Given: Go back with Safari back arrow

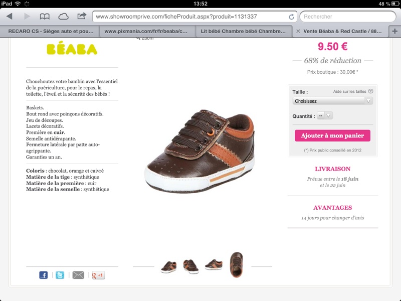Looking at the screenshot, I should (10, 17).
